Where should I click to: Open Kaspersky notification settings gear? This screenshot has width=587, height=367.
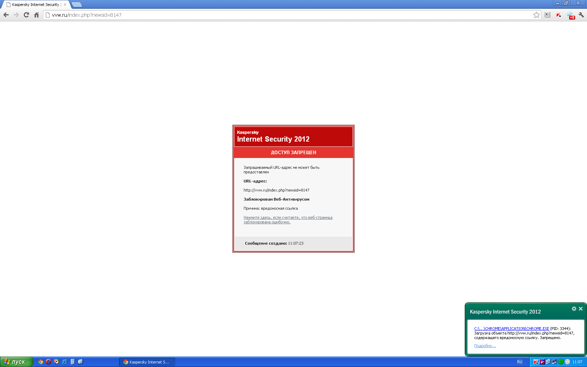coord(574,309)
